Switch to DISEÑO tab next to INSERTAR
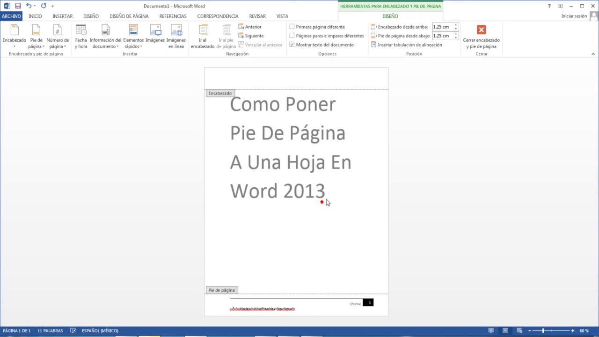The height and width of the screenshot is (337, 599). tap(91, 16)
